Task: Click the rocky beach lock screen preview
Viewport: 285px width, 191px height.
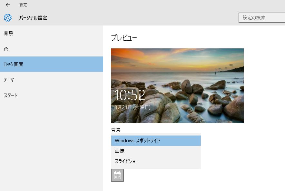Action: click(x=177, y=86)
